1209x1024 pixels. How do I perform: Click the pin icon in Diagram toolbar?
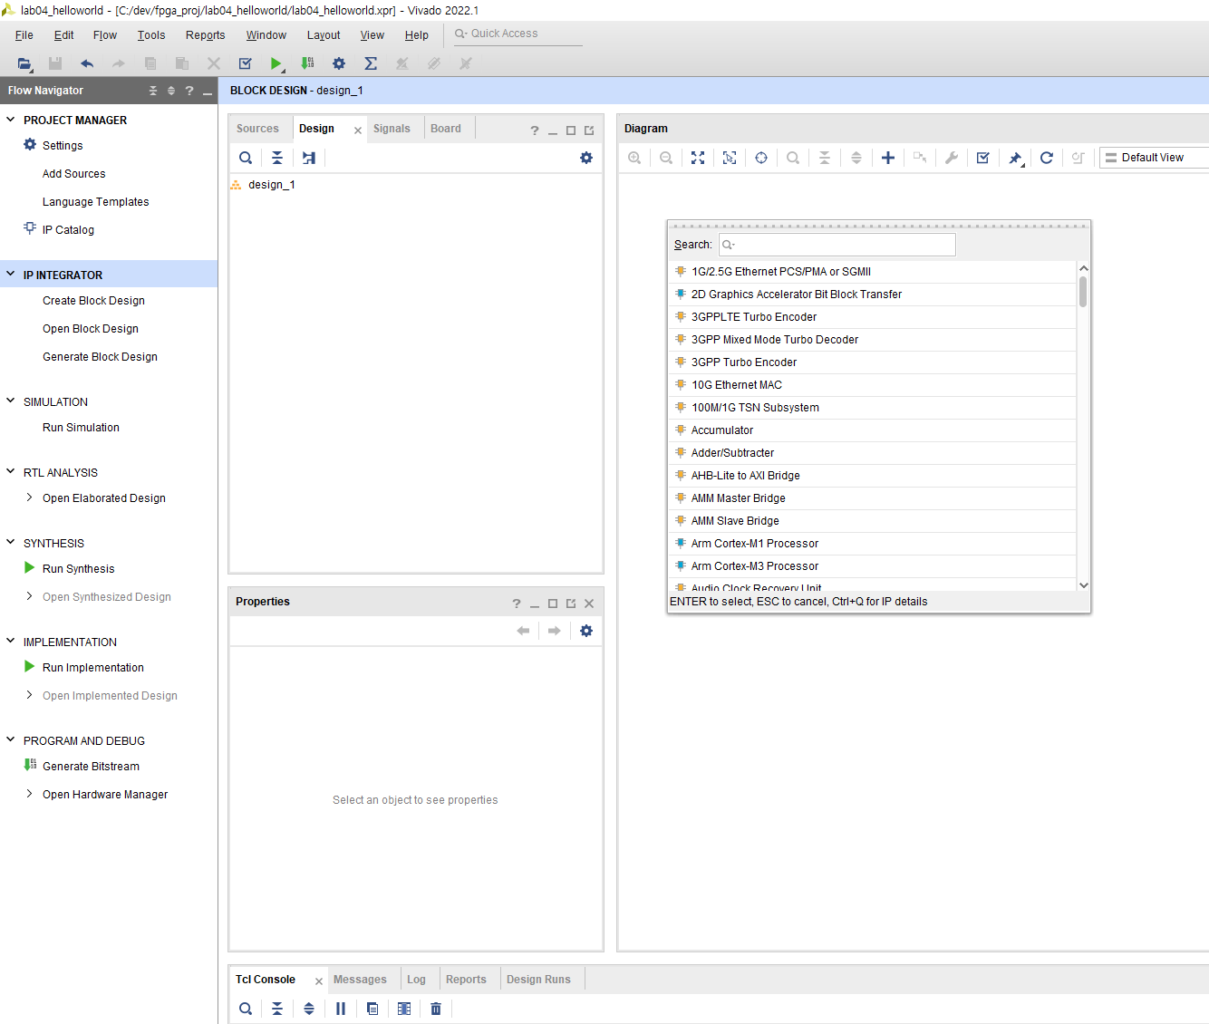pos(1015,158)
